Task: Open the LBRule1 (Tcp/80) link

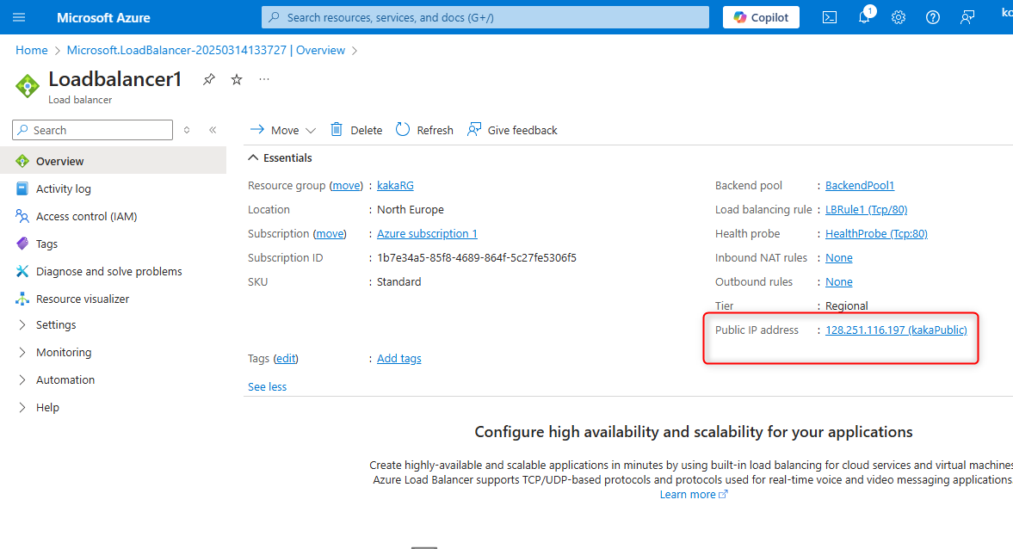Action: tap(867, 209)
